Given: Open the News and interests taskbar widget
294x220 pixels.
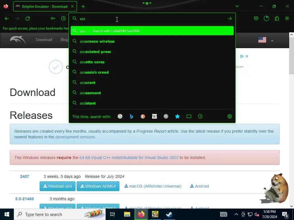Looking at the screenshot, I should (223, 214).
